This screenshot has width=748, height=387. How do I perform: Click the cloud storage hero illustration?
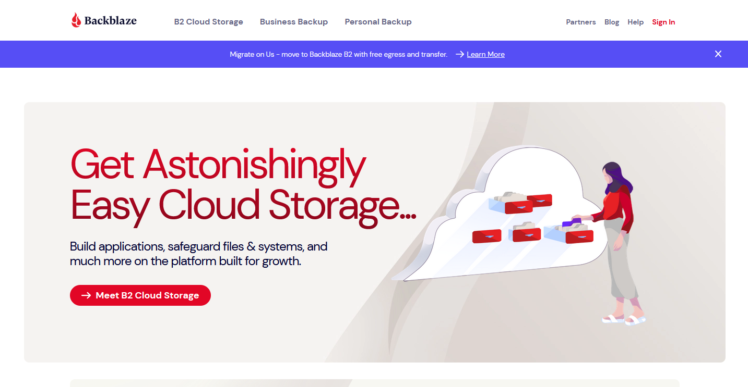(x=519, y=236)
